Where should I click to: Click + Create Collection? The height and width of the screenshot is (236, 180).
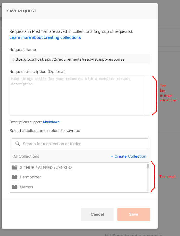[129, 156]
